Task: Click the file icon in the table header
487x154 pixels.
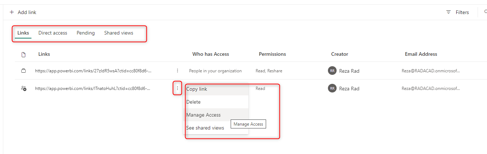Action: click(x=24, y=55)
